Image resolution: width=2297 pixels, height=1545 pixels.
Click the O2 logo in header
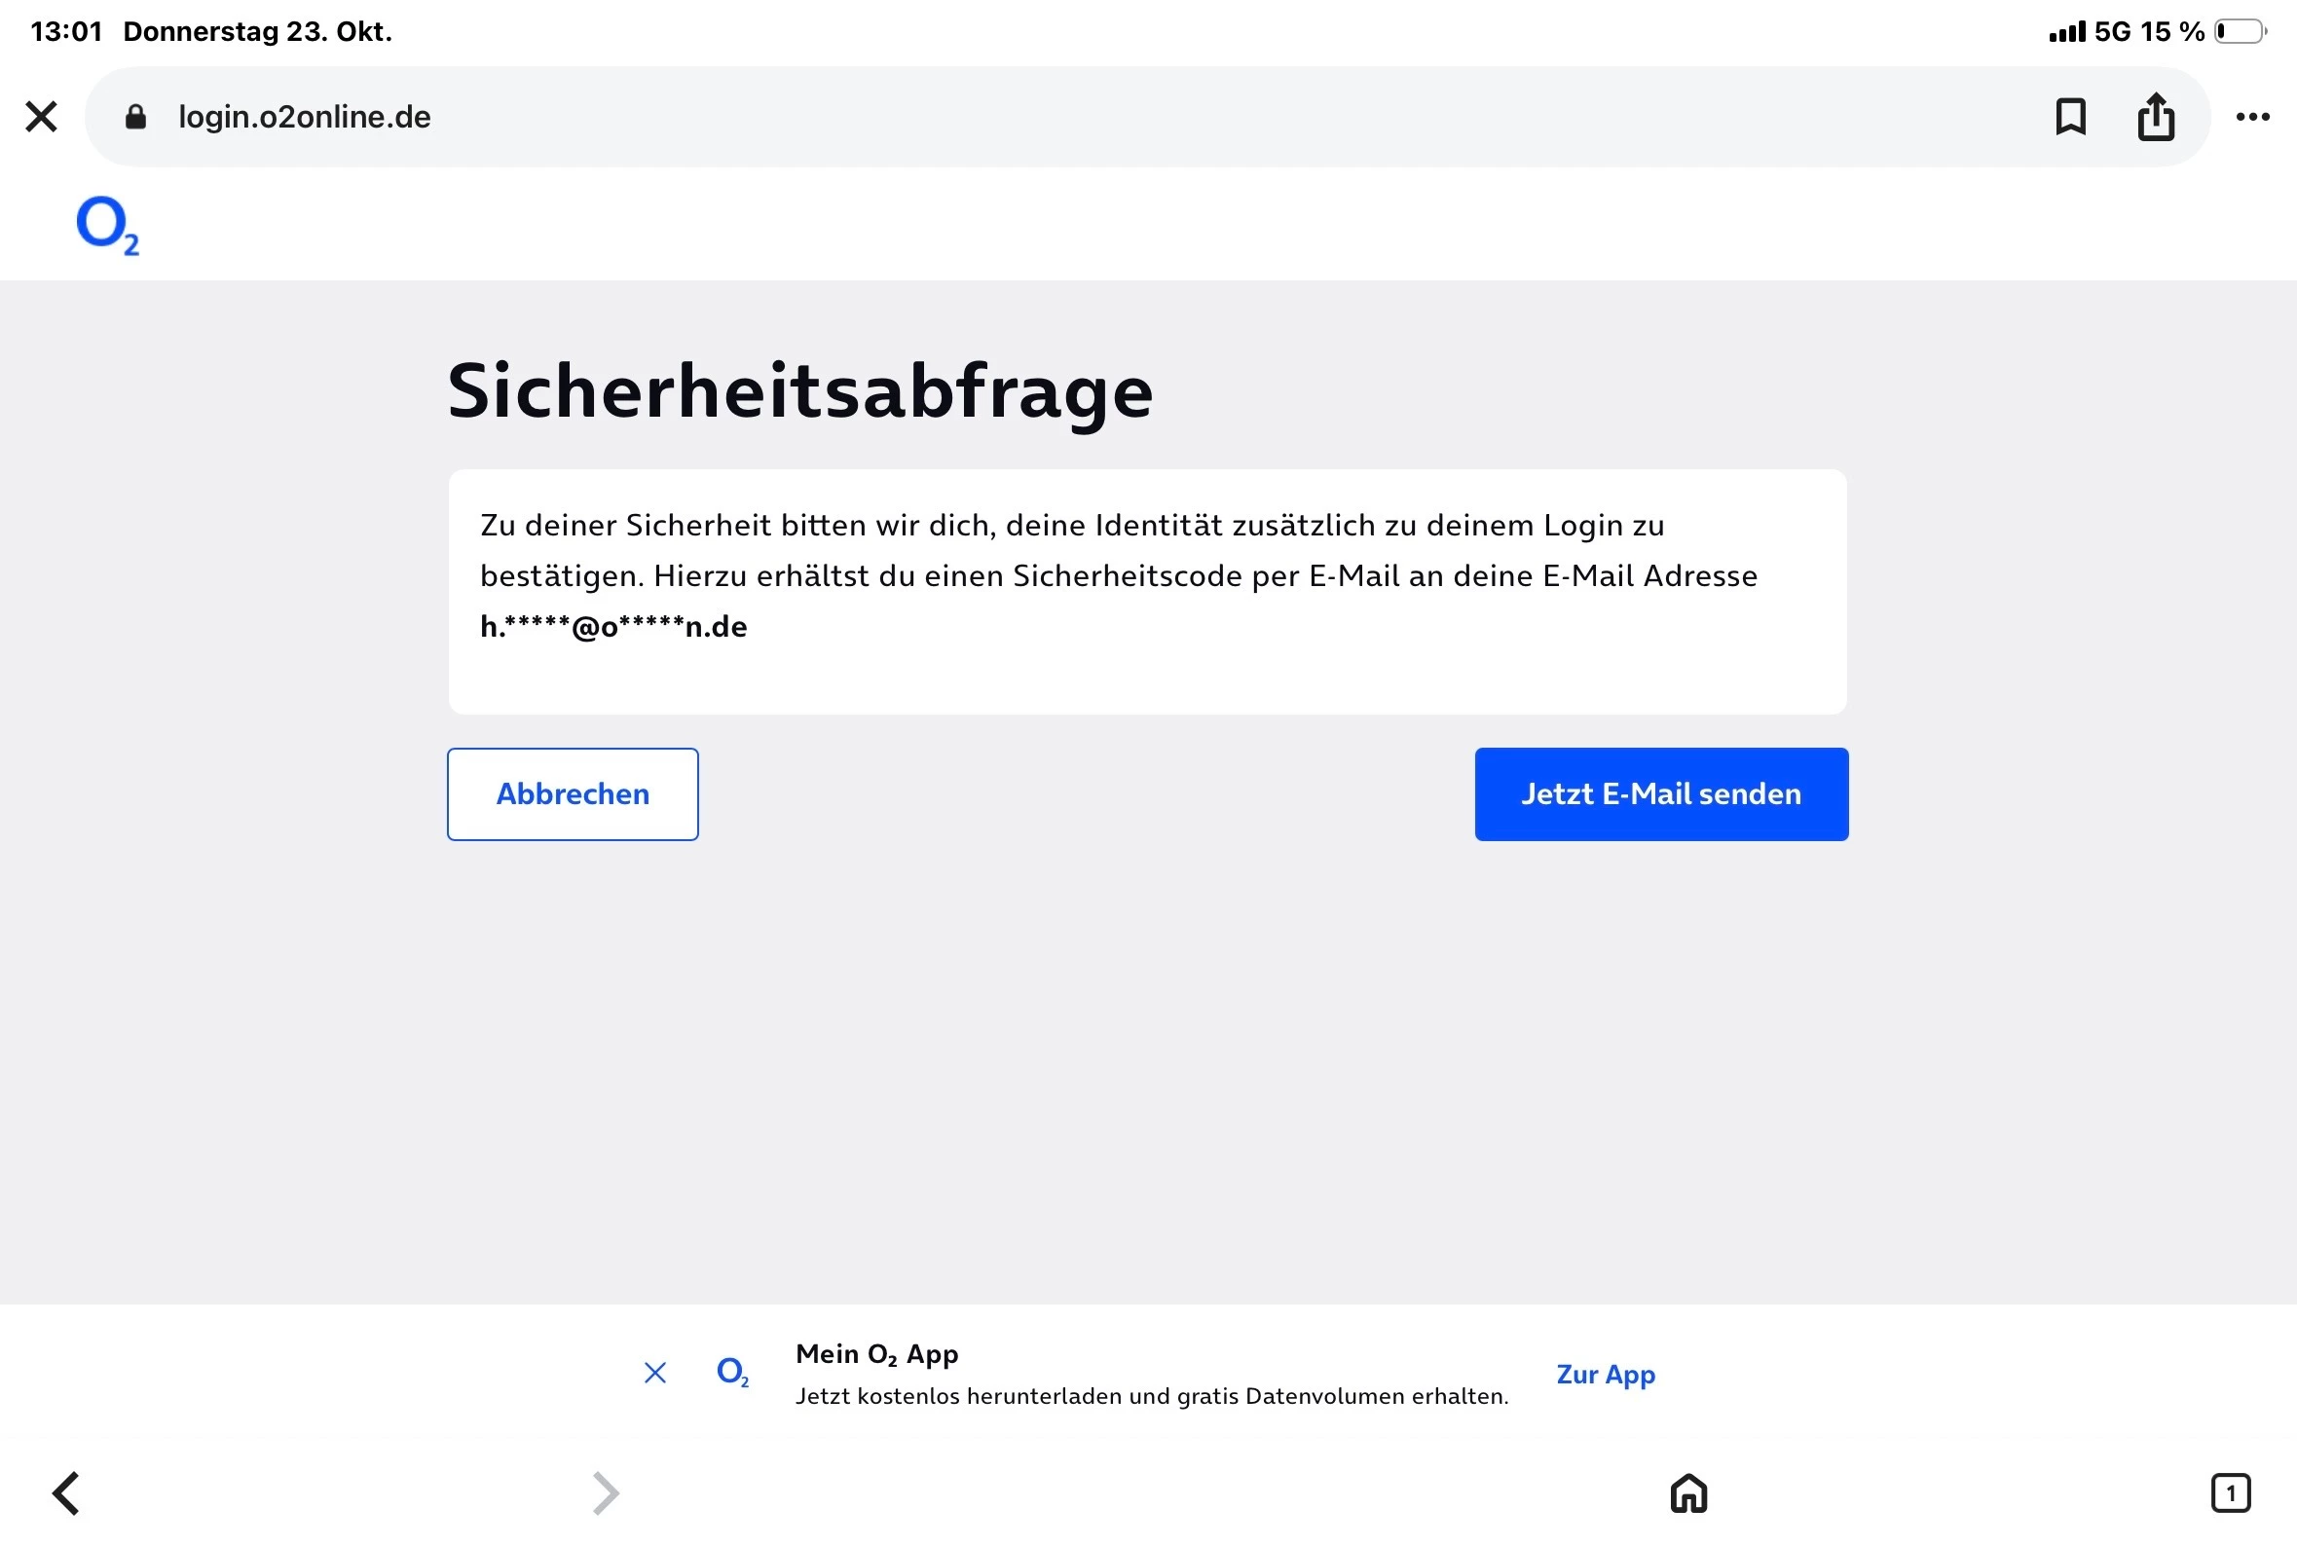(x=107, y=225)
